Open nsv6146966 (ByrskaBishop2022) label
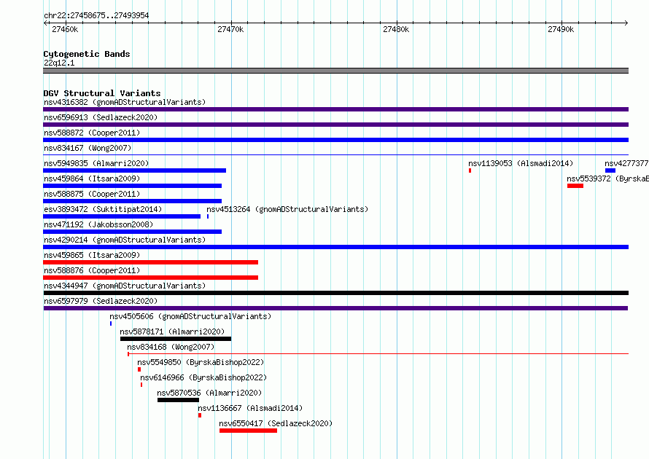 click(x=203, y=377)
